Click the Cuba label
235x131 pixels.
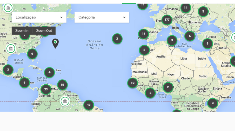click(x=36, y=68)
